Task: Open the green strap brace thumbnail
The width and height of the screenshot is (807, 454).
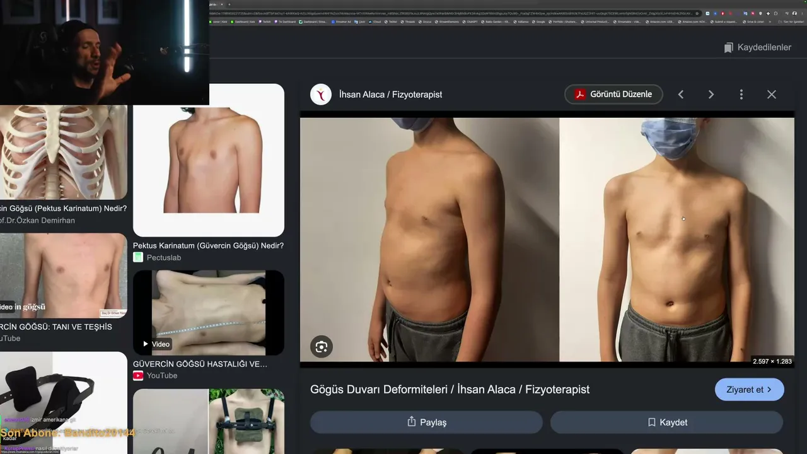Action: [x=209, y=421]
